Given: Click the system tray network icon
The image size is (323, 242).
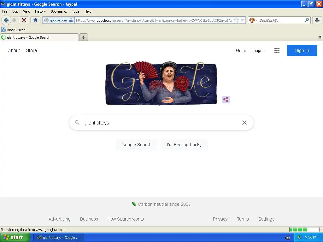Looking at the screenshot, I should pos(300,238).
